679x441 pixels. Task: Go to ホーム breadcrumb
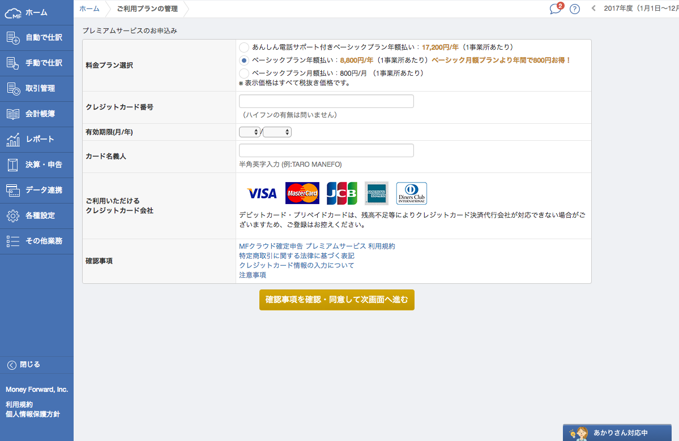(89, 8)
